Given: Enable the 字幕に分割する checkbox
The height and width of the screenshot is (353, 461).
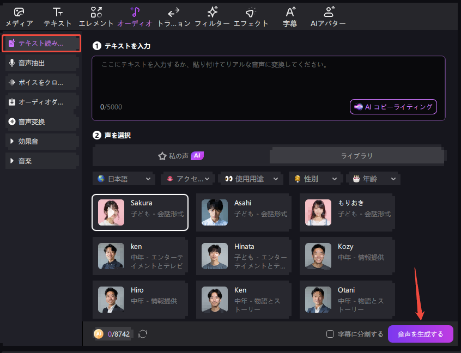Looking at the screenshot, I should [330, 334].
